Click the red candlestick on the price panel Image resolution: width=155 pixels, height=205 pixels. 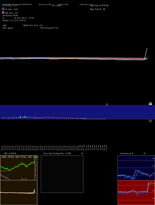point(107,104)
